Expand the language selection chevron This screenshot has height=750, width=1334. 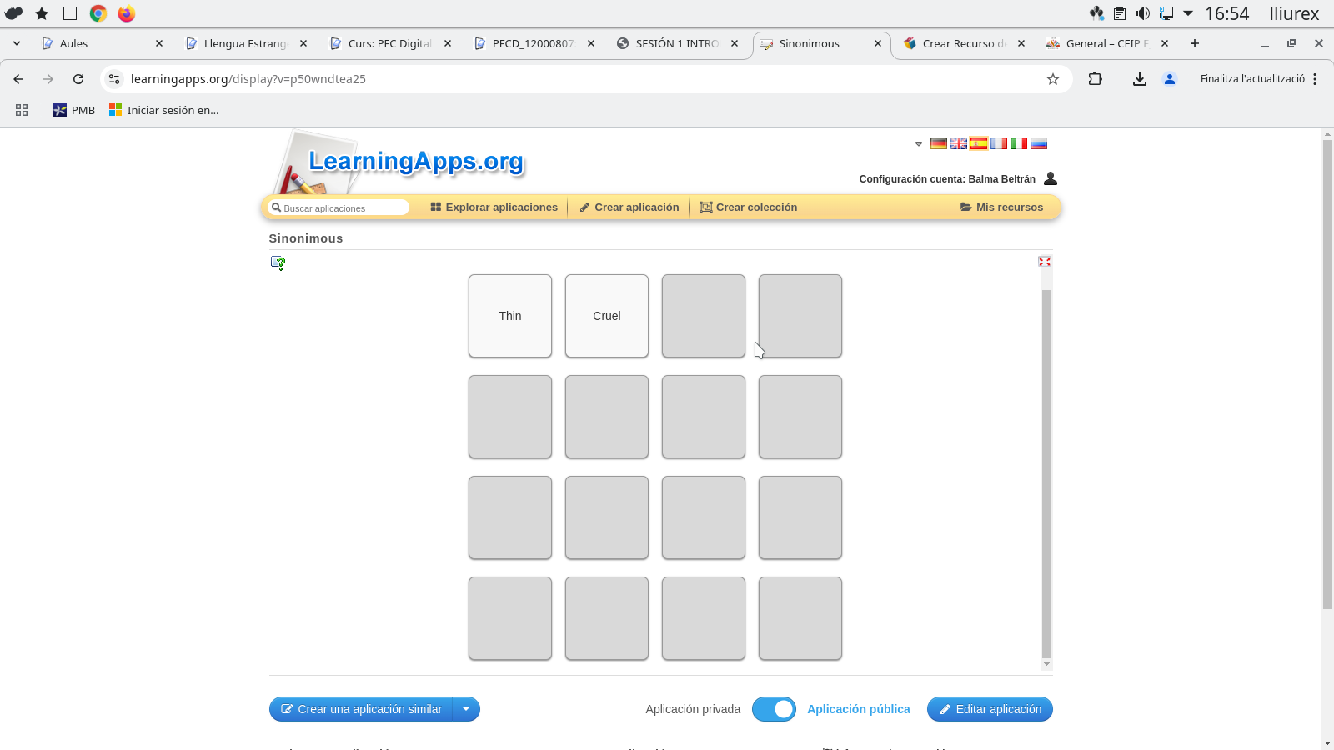(920, 143)
